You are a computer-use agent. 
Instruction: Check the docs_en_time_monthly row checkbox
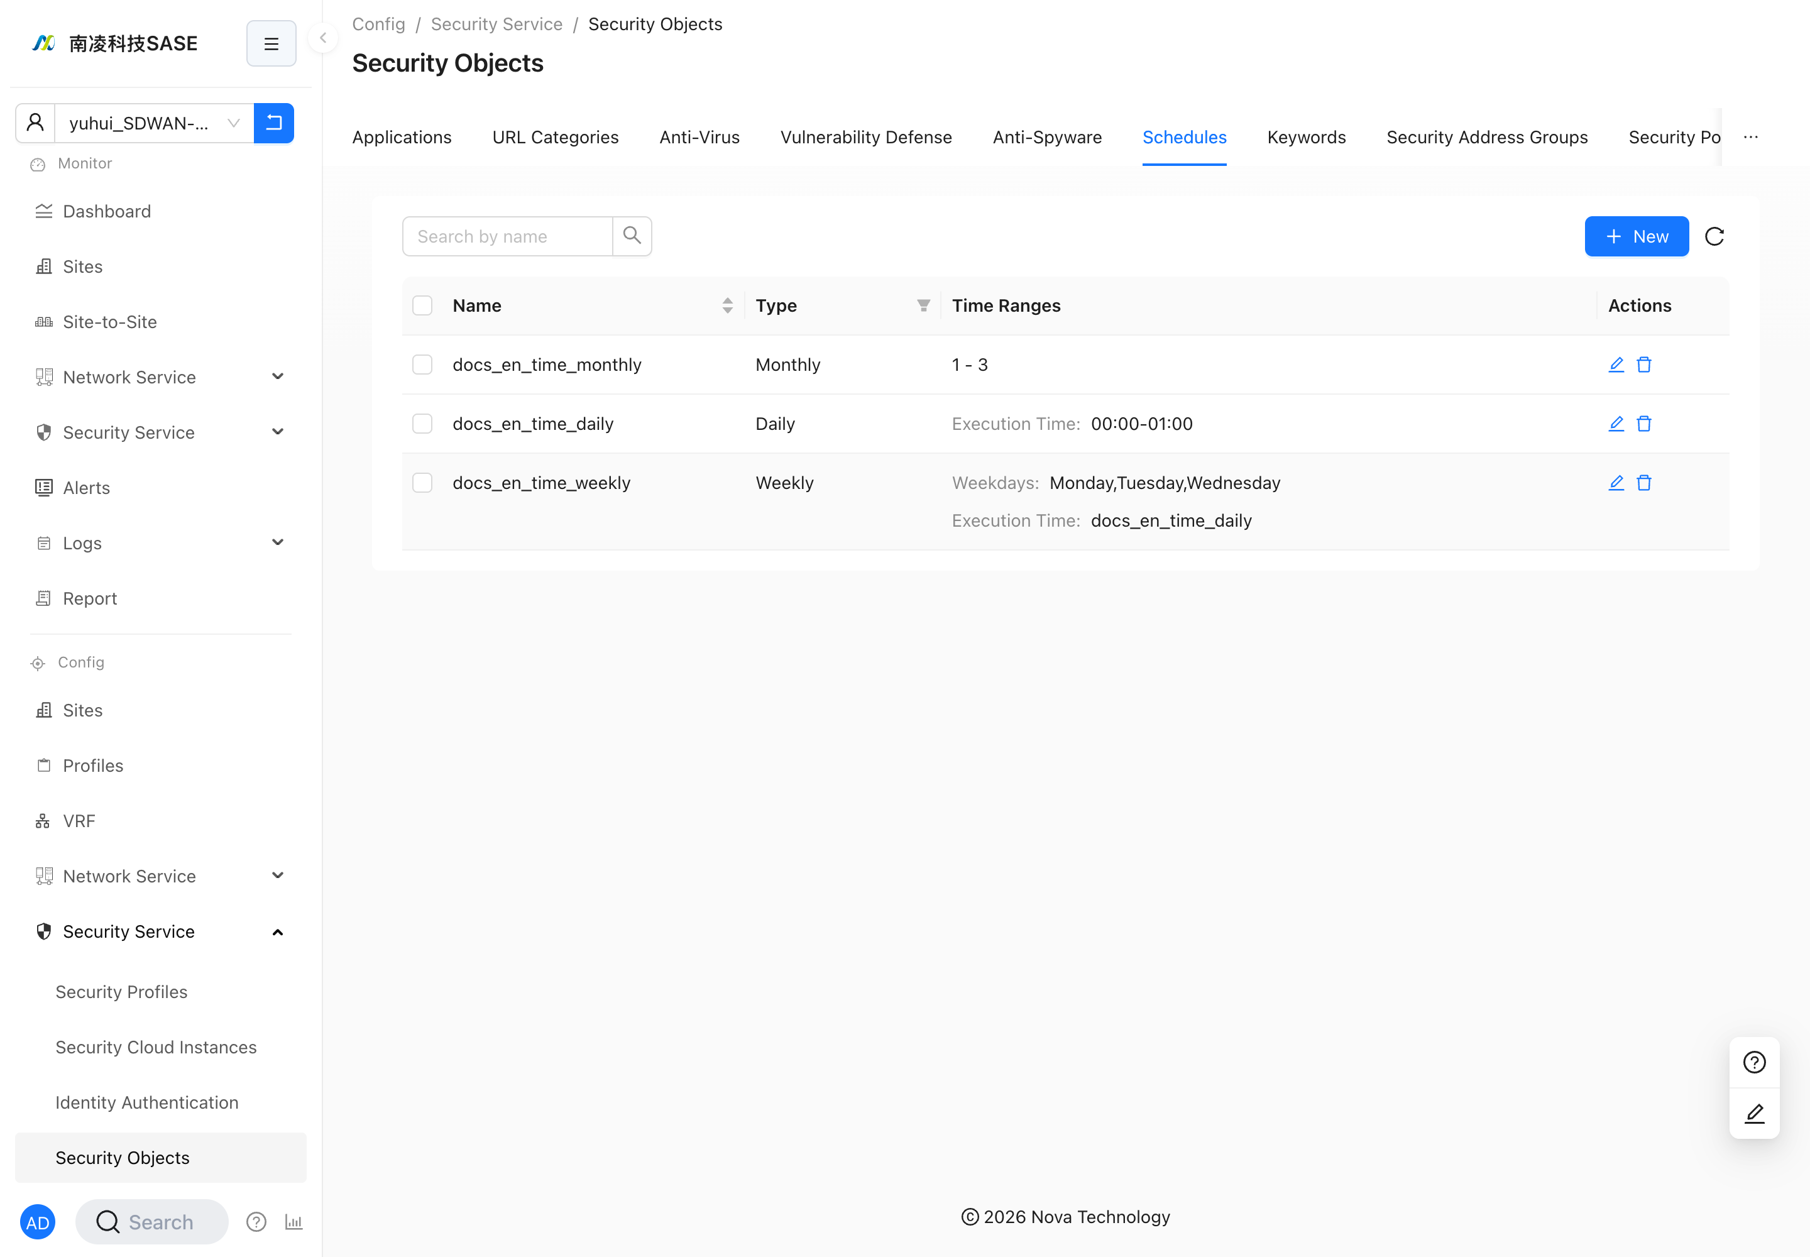point(422,365)
